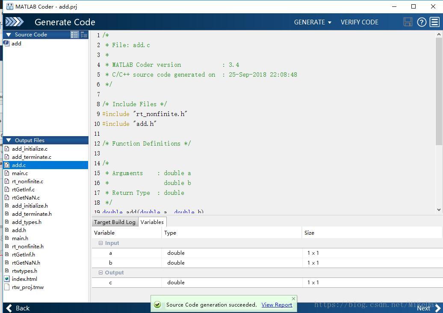Open add_terminate.c in output files
443x313 pixels.
[x=32, y=157]
